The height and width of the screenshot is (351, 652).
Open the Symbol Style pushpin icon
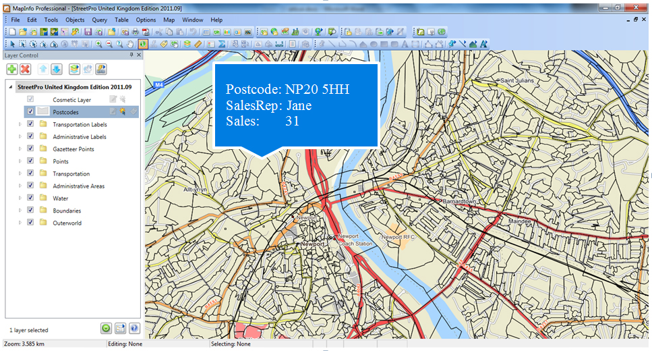pyautogui.click(x=452, y=44)
